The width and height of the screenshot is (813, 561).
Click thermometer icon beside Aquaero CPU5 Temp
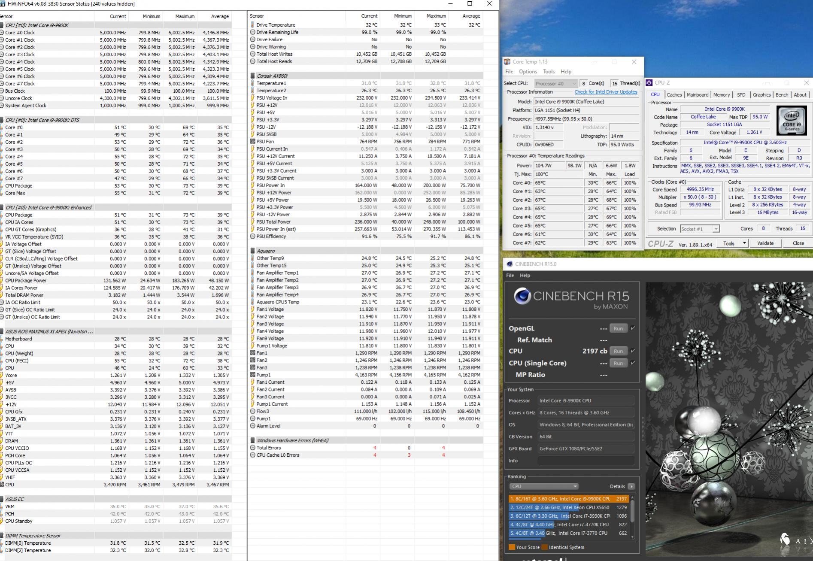point(253,302)
